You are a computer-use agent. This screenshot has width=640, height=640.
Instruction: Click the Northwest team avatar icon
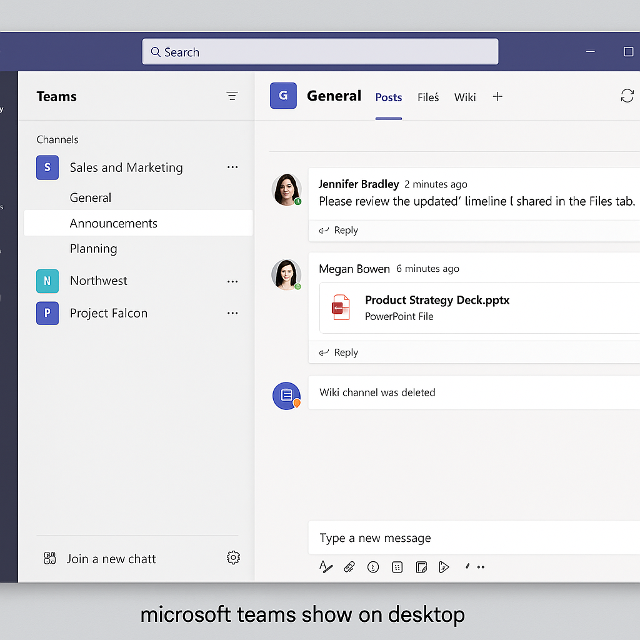tap(47, 281)
